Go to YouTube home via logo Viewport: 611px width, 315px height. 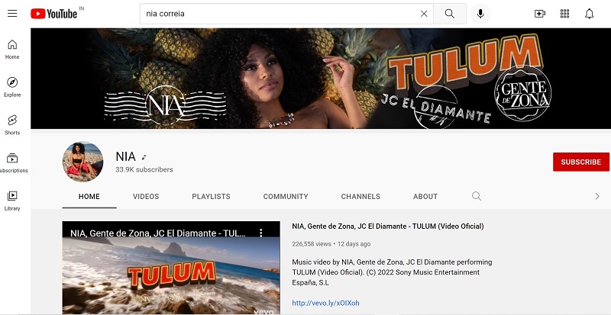pyautogui.click(x=53, y=14)
